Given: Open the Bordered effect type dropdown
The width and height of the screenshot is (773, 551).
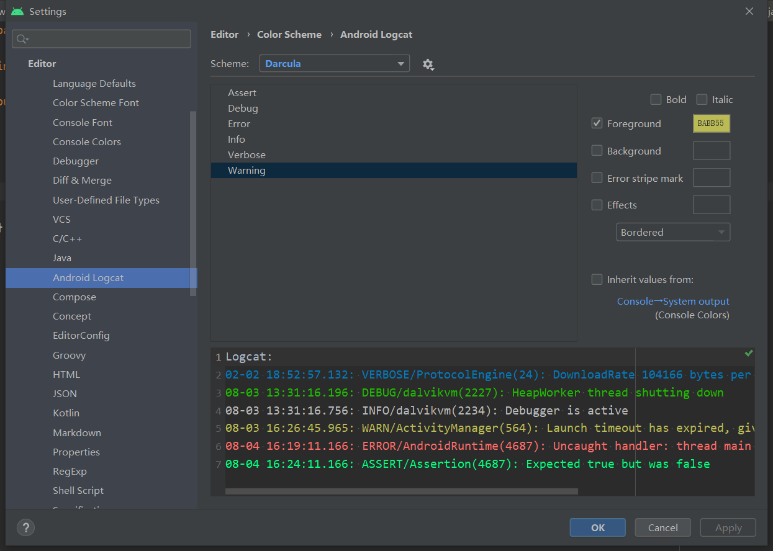Looking at the screenshot, I should coord(673,232).
